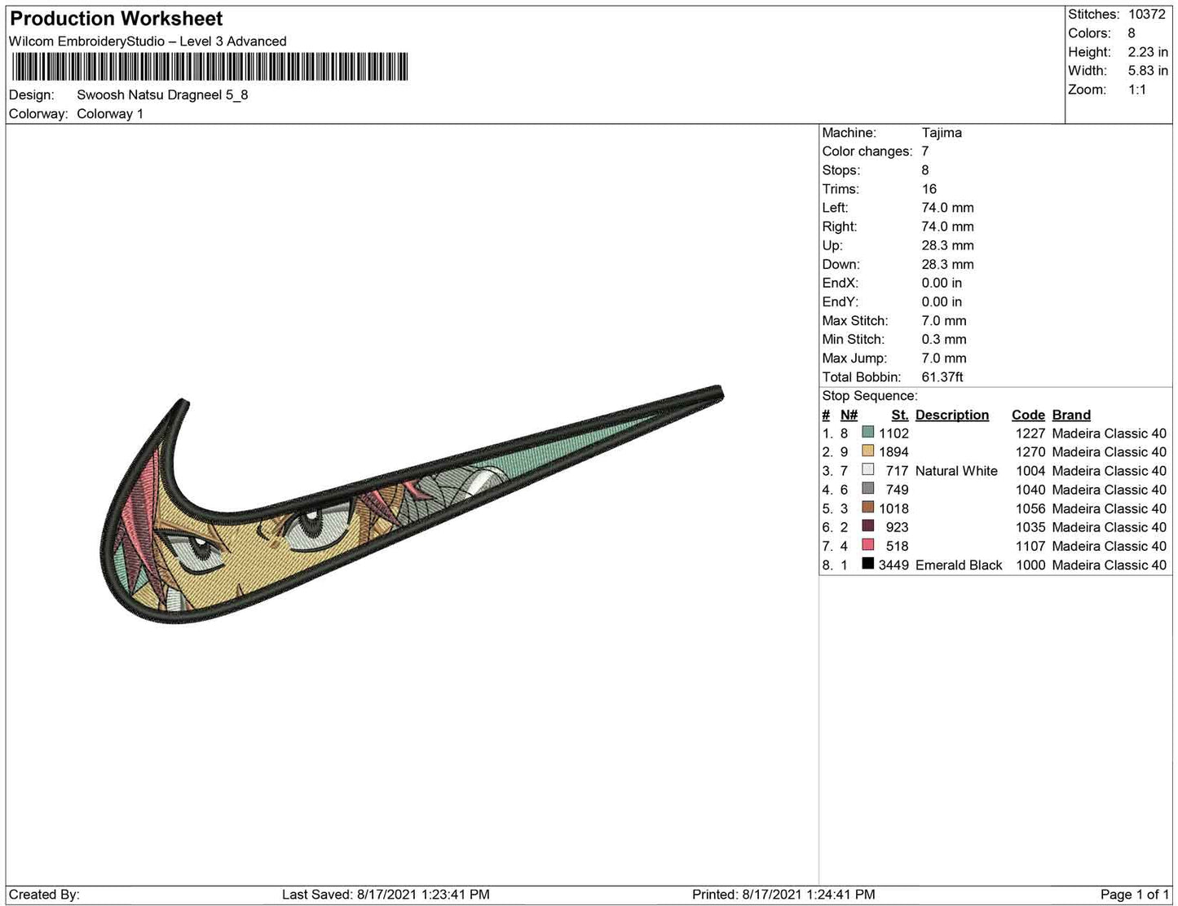Select the "EndY:" label

840,301
